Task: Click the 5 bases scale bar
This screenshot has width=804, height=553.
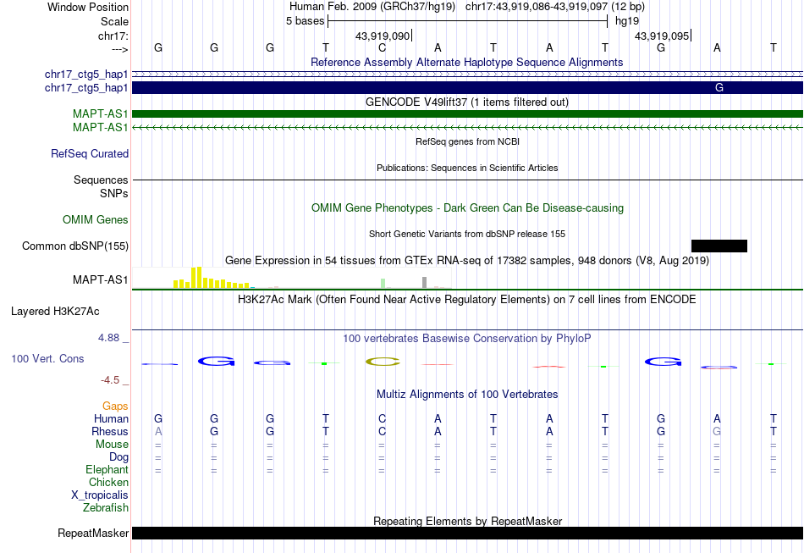Action: click(x=468, y=21)
